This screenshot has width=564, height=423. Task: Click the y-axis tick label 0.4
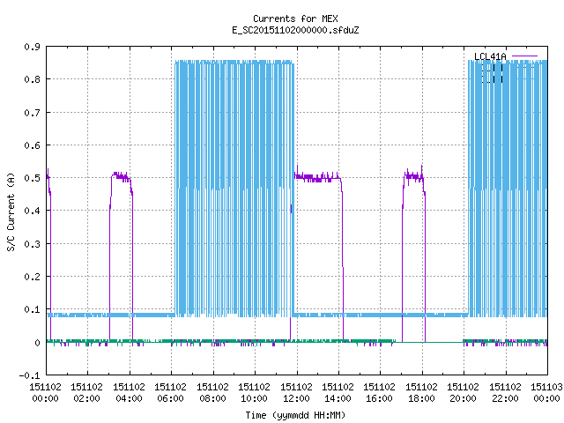tap(32, 211)
